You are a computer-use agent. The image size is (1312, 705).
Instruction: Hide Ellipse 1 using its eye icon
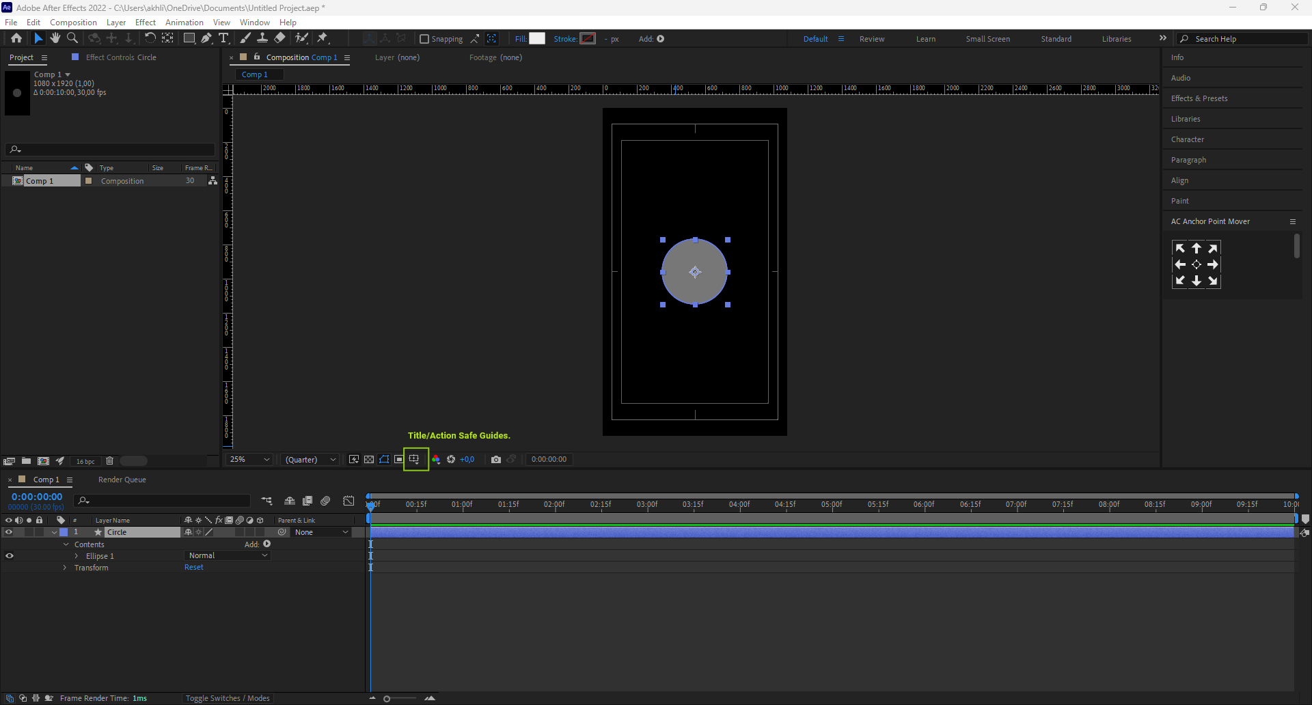pyautogui.click(x=10, y=556)
